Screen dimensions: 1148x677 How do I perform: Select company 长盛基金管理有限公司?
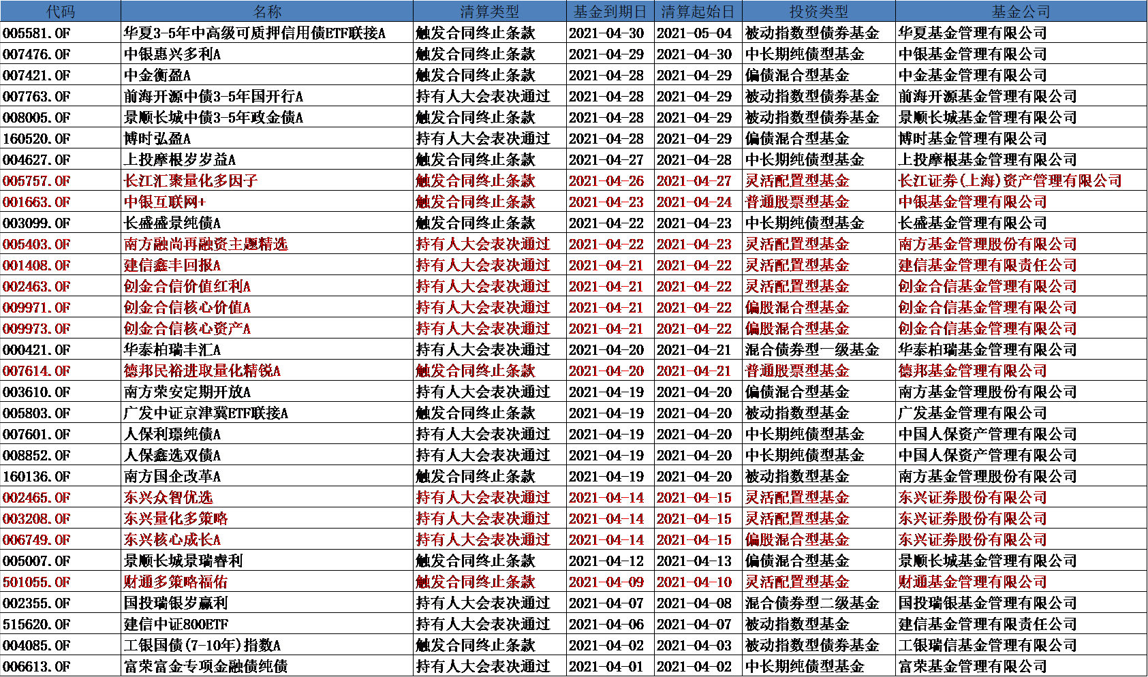[x=973, y=223]
